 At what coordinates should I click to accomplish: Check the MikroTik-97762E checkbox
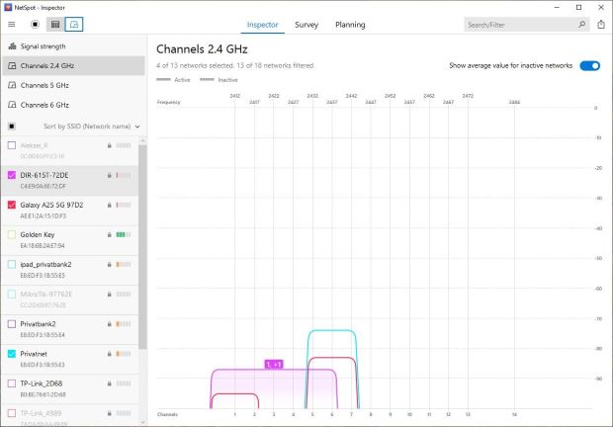pos(12,294)
